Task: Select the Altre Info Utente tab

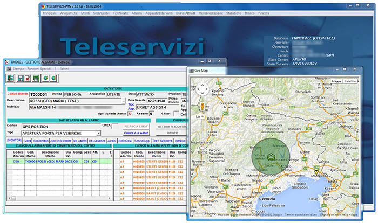Action: [60, 141]
